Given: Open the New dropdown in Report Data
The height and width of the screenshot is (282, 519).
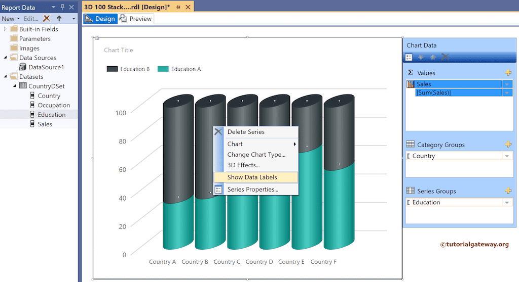Looking at the screenshot, I should pos(10,19).
